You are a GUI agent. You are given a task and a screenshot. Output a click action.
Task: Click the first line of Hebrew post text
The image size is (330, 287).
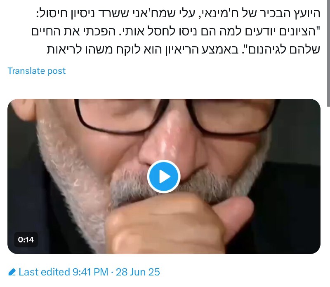pyautogui.click(x=178, y=14)
